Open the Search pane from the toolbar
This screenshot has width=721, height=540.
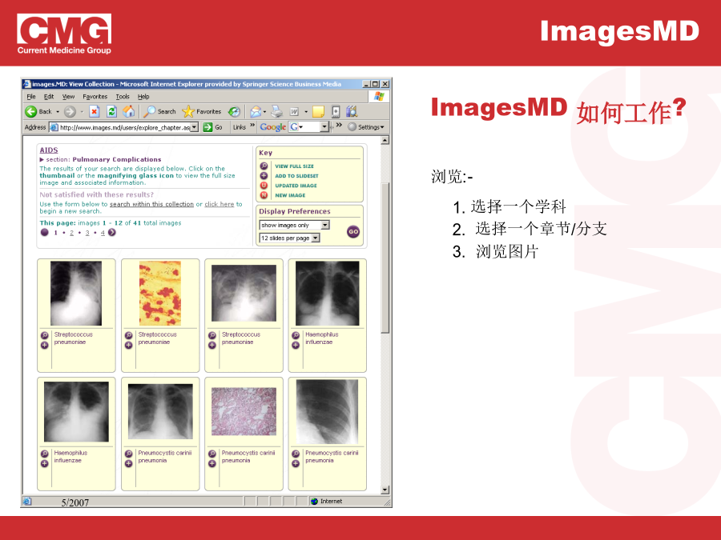tap(159, 111)
